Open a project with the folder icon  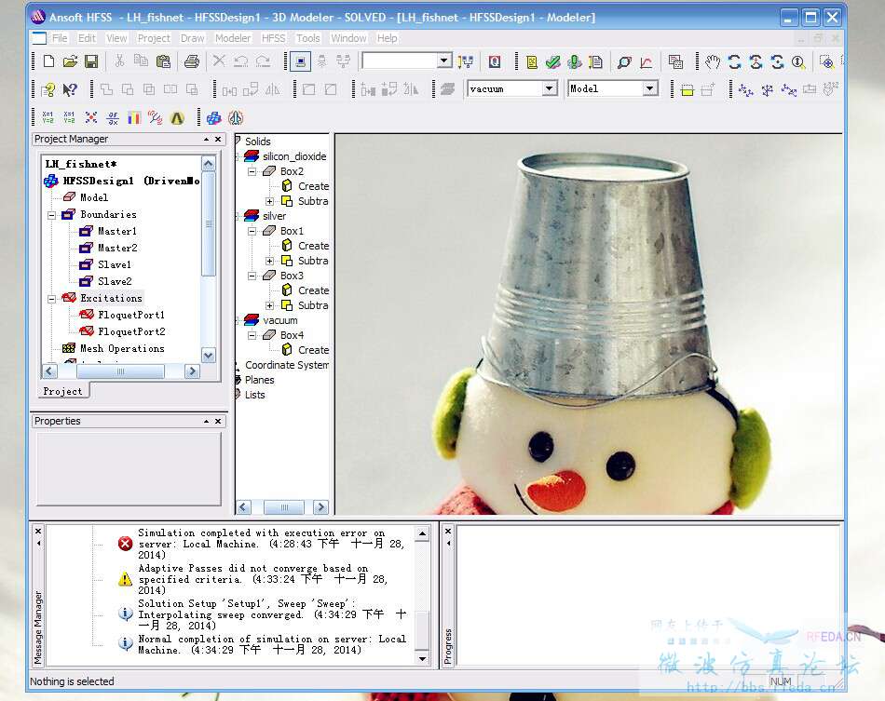click(70, 61)
